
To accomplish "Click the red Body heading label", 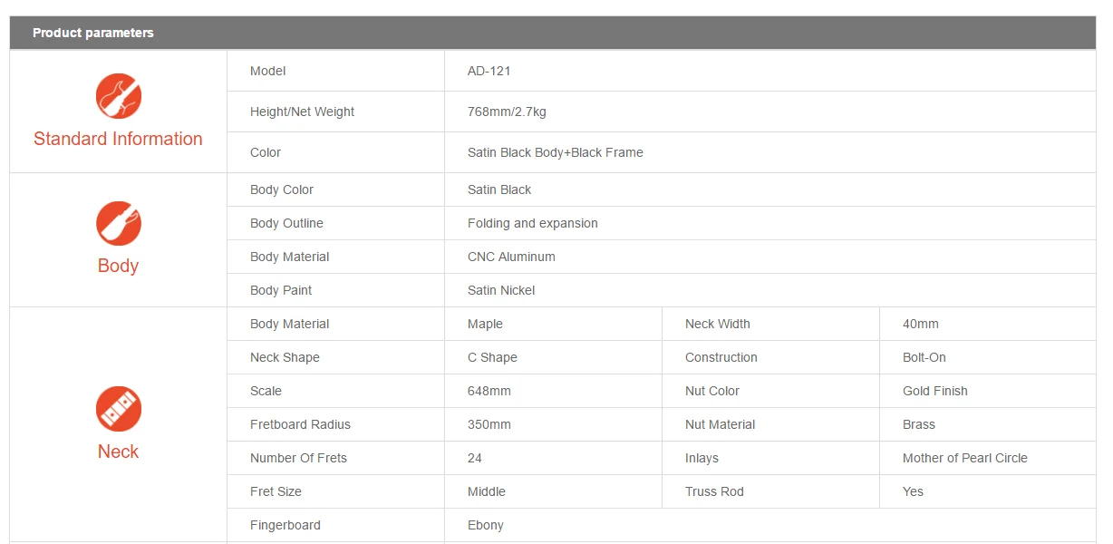I will coord(118,266).
